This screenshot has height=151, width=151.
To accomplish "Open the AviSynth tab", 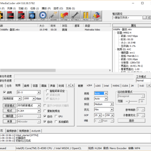I will (x=36, y=131).
